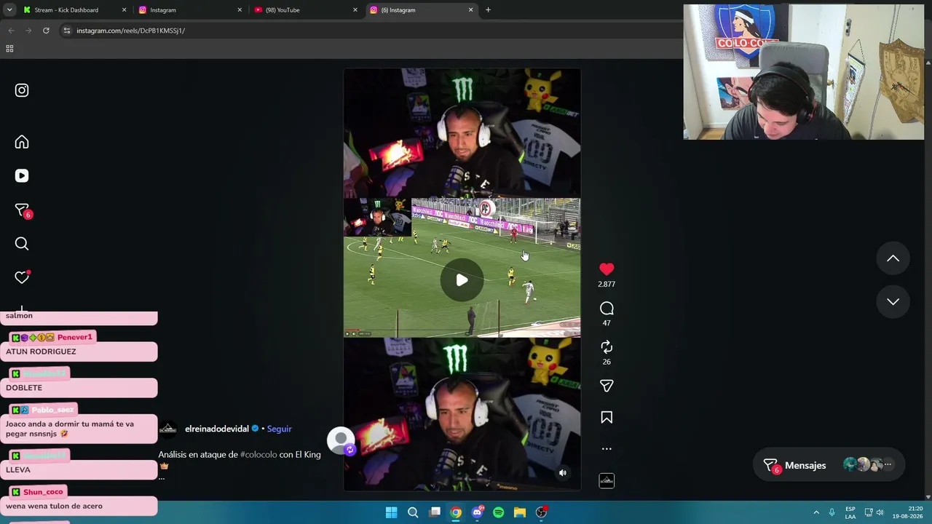
Task: Open Google Chrome from the taskbar
Action: [456, 512]
